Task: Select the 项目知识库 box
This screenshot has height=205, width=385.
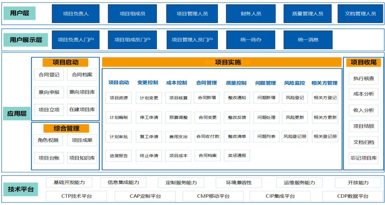Action: point(82,158)
